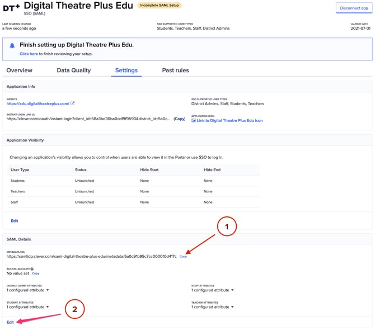Image resolution: width=375 pixels, height=330 pixels.
Task: Click the help icon next to ACS URL Account
Action: pos(32,269)
